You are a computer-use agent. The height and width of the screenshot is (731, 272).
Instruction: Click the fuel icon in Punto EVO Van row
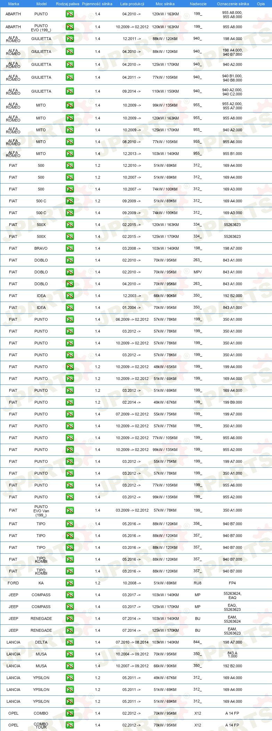pos(70,510)
